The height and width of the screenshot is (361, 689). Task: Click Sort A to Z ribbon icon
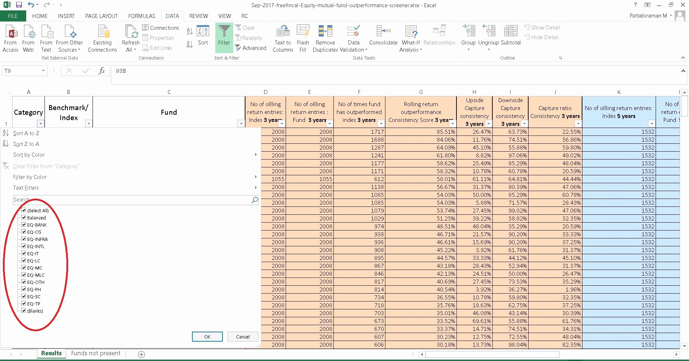[x=190, y=32]
